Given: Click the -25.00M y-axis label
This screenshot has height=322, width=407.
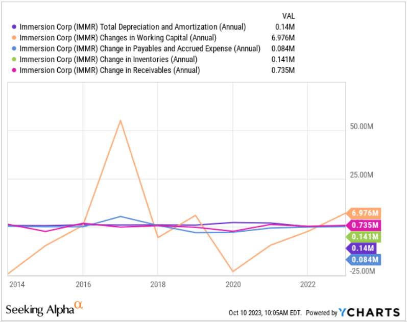Looking at the screenshot, I should (363, 271).
